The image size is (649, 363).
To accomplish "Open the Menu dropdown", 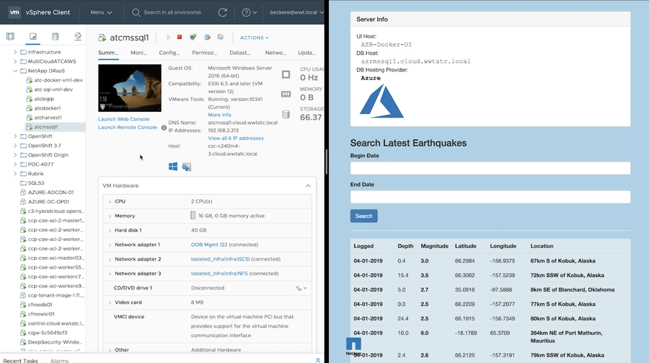I will (x=101, y=12).
